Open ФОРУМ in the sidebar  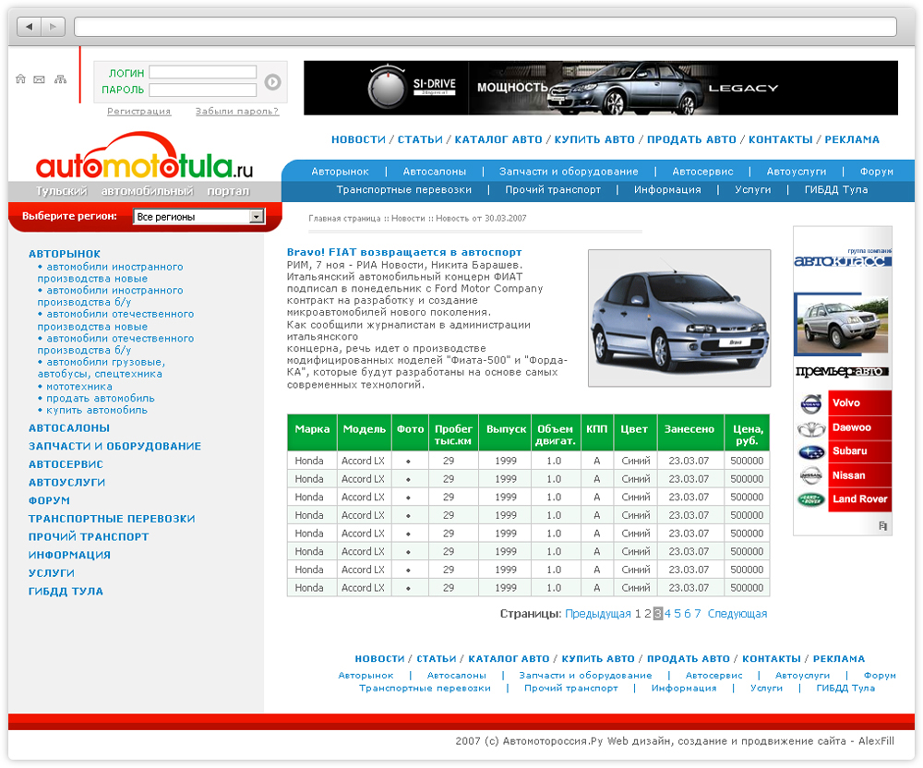49,500
